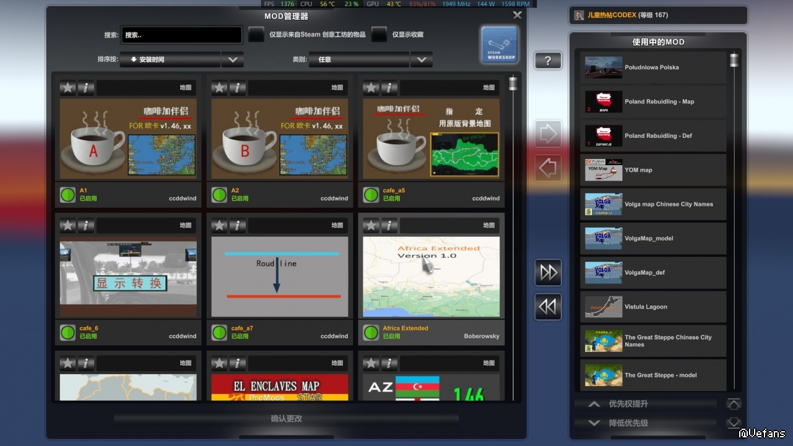This screenshot has height=446, width=793.
Task: Select VolgaMap_def in active mods
Action: click(653, 272)
